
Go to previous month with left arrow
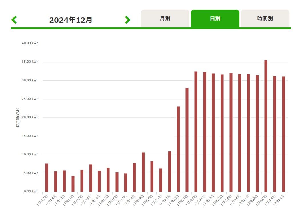click(14, 20)
